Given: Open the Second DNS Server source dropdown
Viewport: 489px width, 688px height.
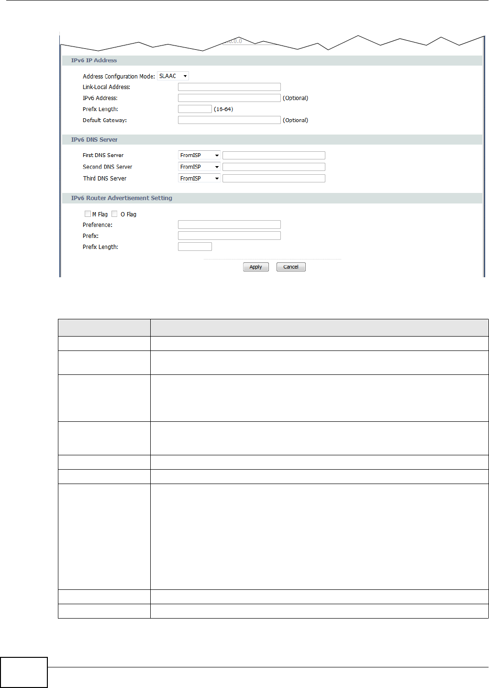Looking at the screenshot, I should click(199, 167).
